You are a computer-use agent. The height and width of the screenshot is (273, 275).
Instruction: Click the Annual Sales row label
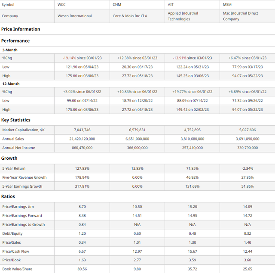point(13,139)
